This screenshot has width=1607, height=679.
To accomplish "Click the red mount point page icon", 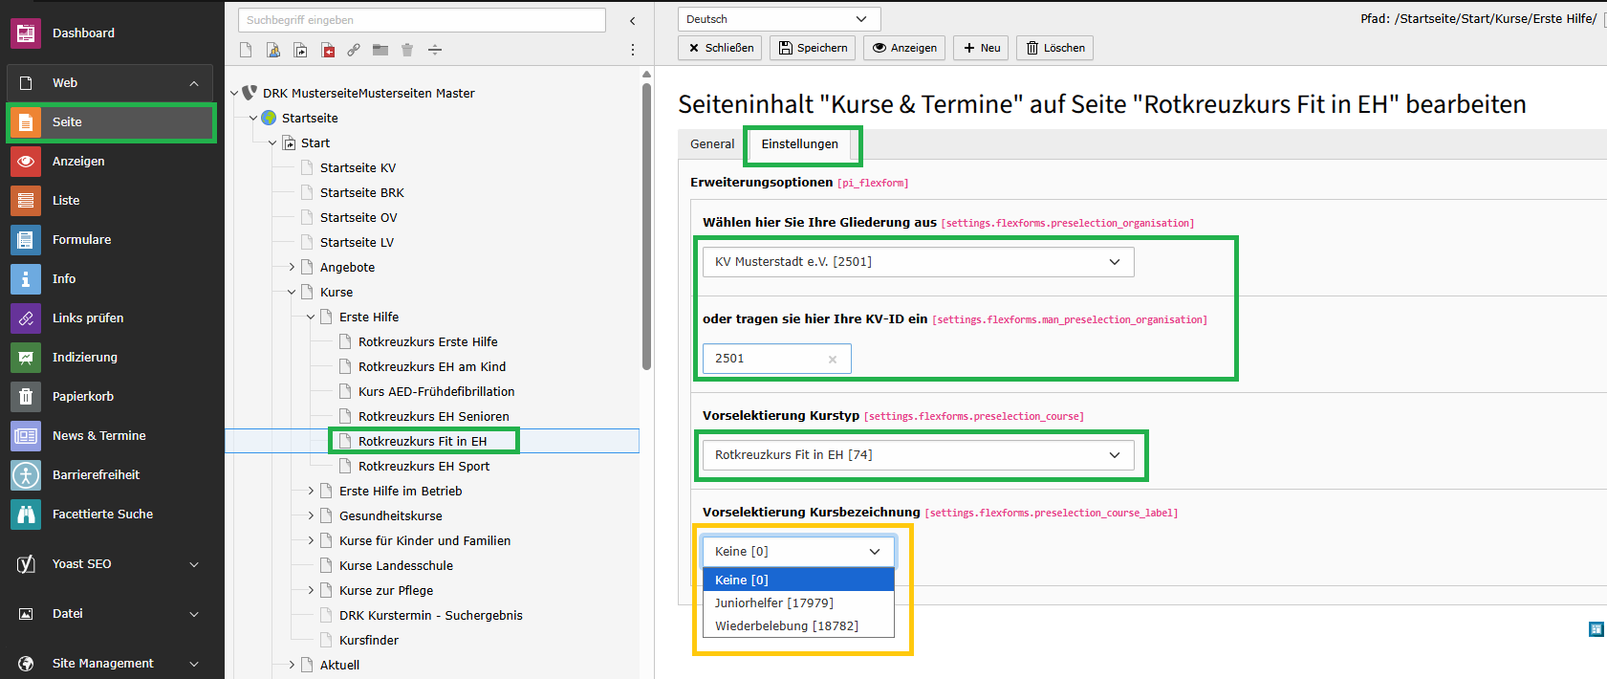I will (x=328, y=50).
